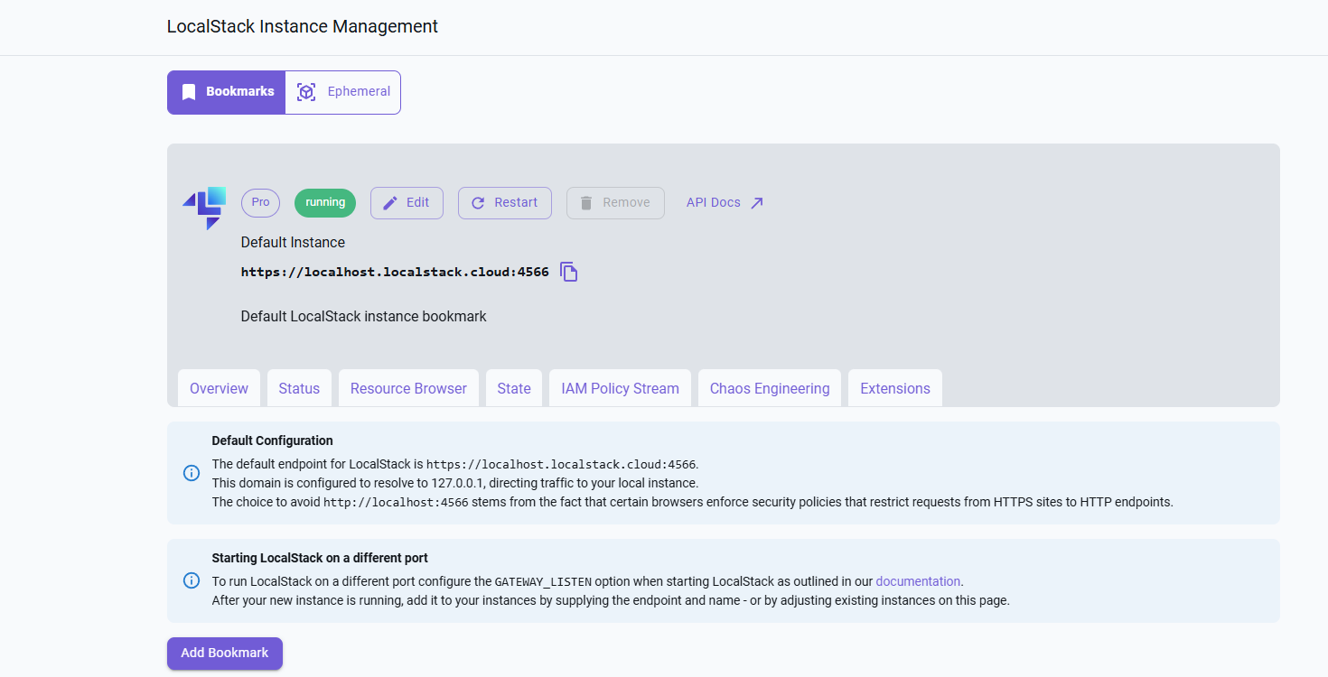
Task: Restart the LocalStack instance
Action: tap(505, 203)
